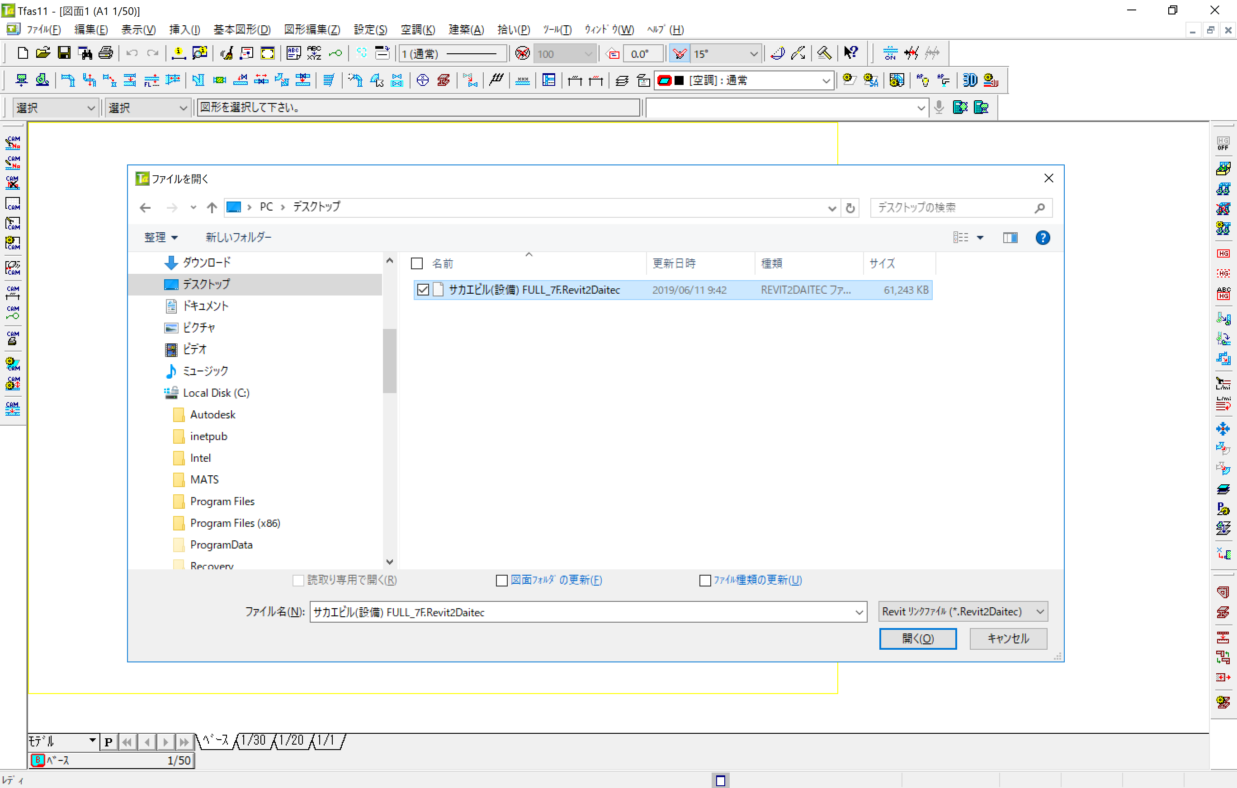This screenshot has width=1237, height=788.
Task: Check ファイル種類の更新 checkbox
Action: [705, 580]
